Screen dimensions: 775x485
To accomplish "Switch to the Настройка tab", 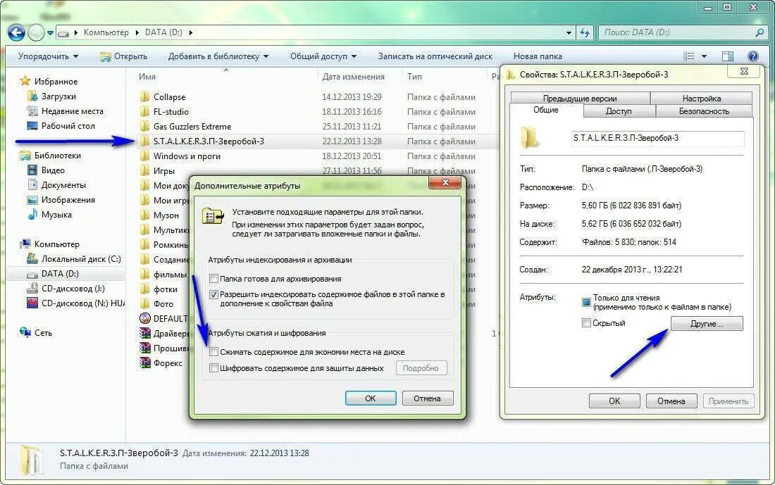I will [701, 99].
